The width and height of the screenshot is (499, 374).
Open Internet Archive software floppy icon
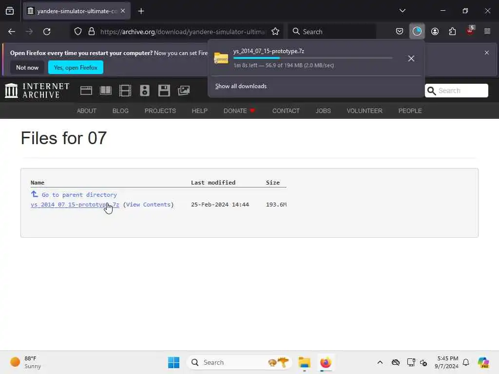coord(164,91)
